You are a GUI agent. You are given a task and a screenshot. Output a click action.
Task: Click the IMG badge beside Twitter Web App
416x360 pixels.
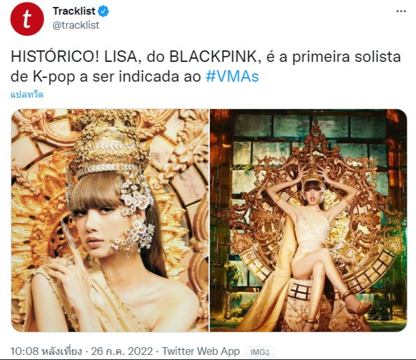tap(260, 352)
